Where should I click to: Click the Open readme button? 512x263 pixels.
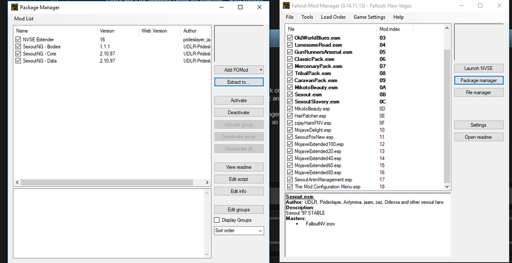click(x=478, y=137)
